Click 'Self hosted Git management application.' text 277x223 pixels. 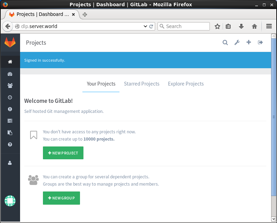click(x=64, y=111)
